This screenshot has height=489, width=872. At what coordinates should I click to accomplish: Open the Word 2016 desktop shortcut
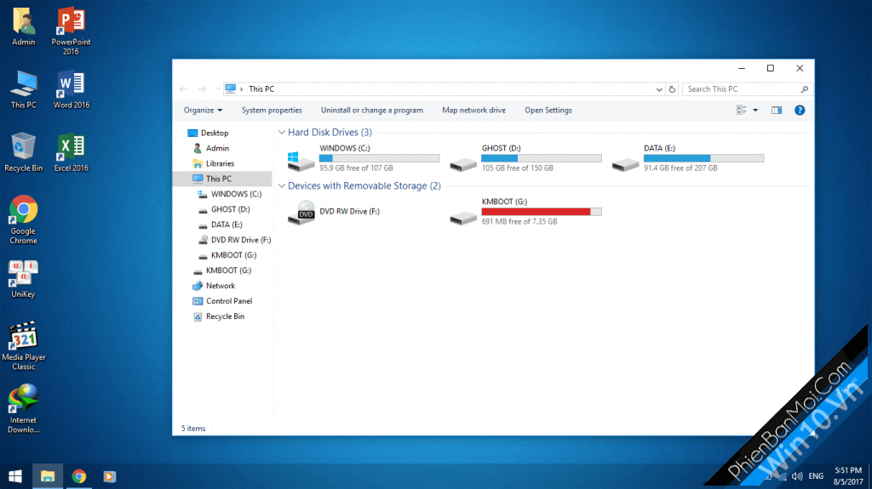click(x=72, y=89)
